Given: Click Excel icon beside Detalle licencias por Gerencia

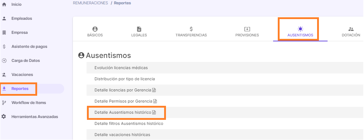Looking at the screenshot, I should point(154,90).
